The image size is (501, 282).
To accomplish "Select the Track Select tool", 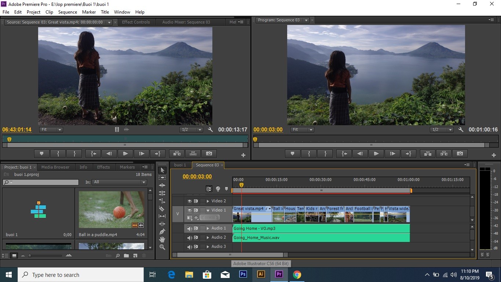I will pos(162,178).
